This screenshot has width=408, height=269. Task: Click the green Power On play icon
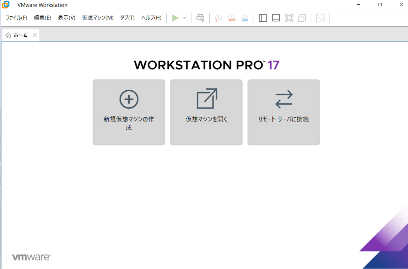pyautogui.click(x=175, y=18)
